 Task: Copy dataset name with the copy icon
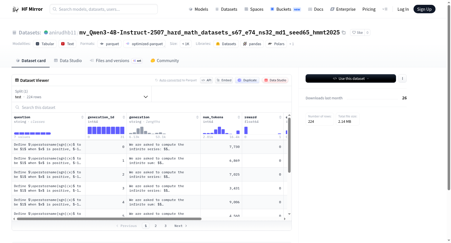(344, 32)
